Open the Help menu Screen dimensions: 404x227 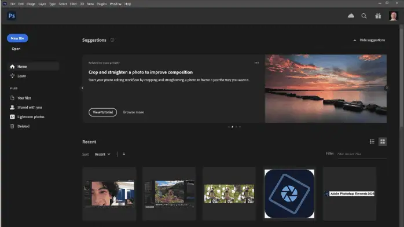[127, 4]
